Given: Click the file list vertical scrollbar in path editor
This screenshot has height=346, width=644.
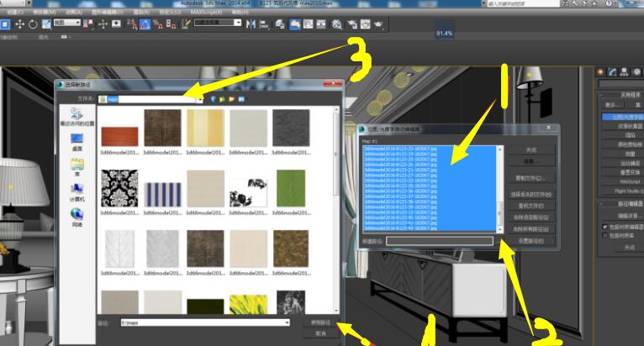Looking at the screenshot, I should coord(500,188).
